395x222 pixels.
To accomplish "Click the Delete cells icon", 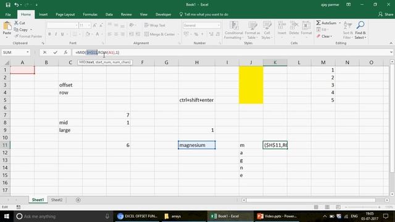I will tap(294, 28).
